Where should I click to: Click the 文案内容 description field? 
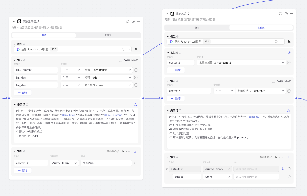coord(106,163)
